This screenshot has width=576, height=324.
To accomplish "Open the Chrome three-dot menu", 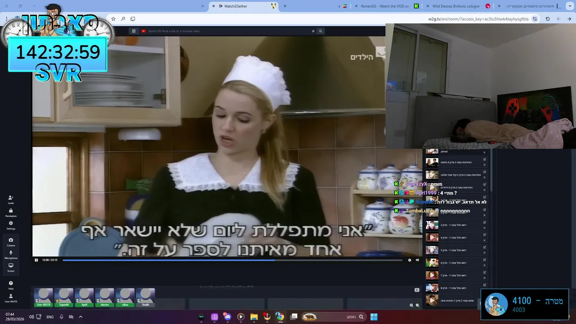I will 6,19.
